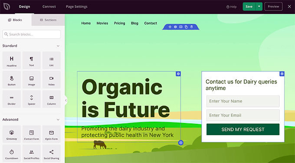Image resolution: width=295 pixels, height=163 pixels.
Task: Click the SEND MY REQUEST button
Action: (243, 130)
